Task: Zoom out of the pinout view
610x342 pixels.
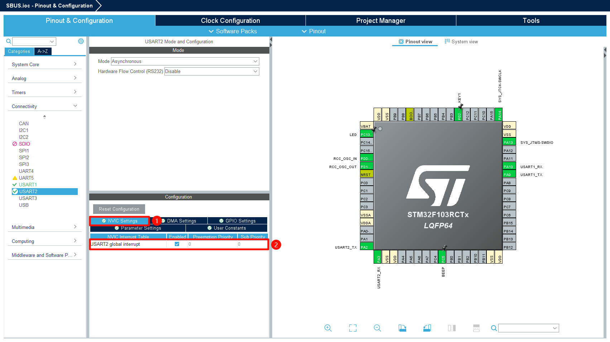Action: (378, 328)
